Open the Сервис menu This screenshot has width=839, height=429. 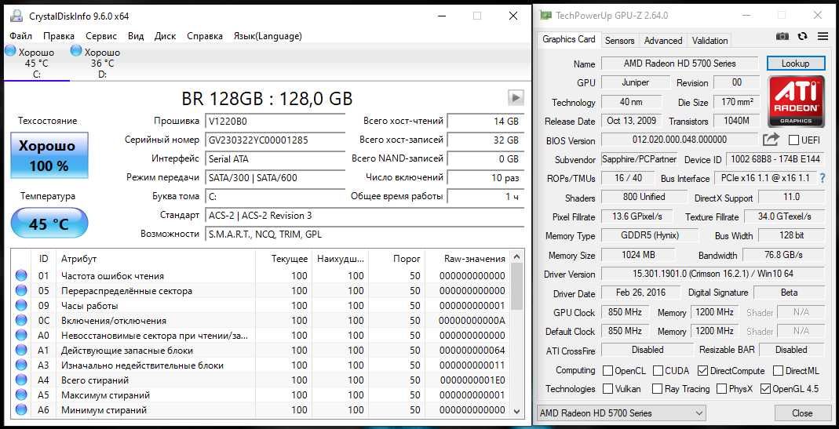point(101,36)
